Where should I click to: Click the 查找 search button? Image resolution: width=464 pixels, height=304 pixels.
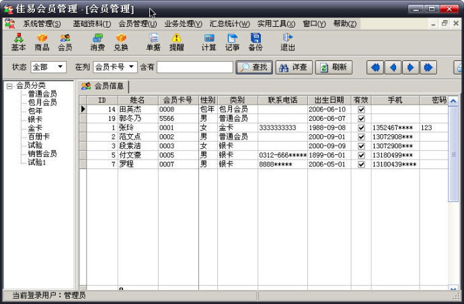coord(254,67)
